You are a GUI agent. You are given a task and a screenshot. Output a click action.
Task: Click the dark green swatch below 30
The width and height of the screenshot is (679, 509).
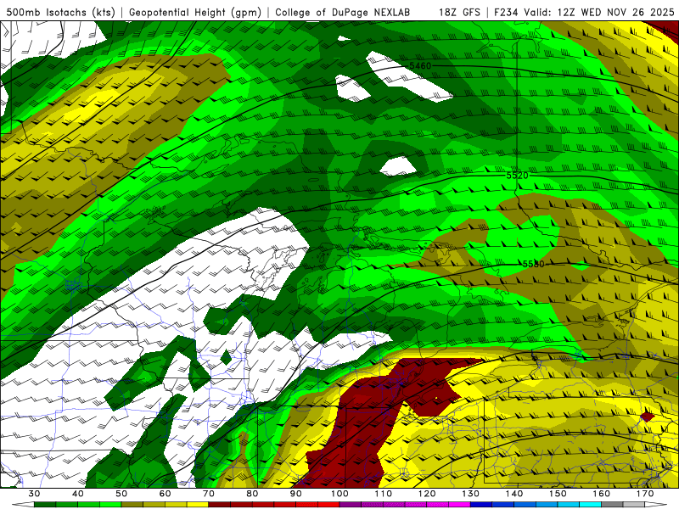tap(45, 505)
